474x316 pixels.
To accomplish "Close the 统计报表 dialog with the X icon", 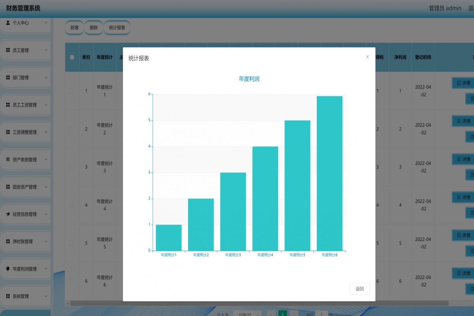I will click(x=367, y=57).
